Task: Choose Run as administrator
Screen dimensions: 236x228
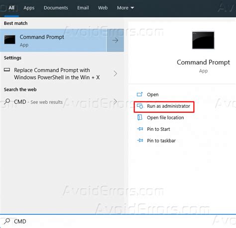Action: [168, 106]
